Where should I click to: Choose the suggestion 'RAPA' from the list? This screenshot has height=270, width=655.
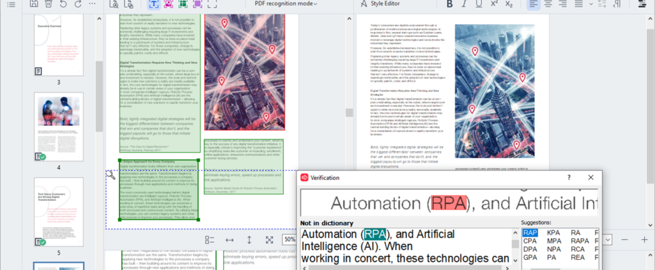click(x=579, y=241)
